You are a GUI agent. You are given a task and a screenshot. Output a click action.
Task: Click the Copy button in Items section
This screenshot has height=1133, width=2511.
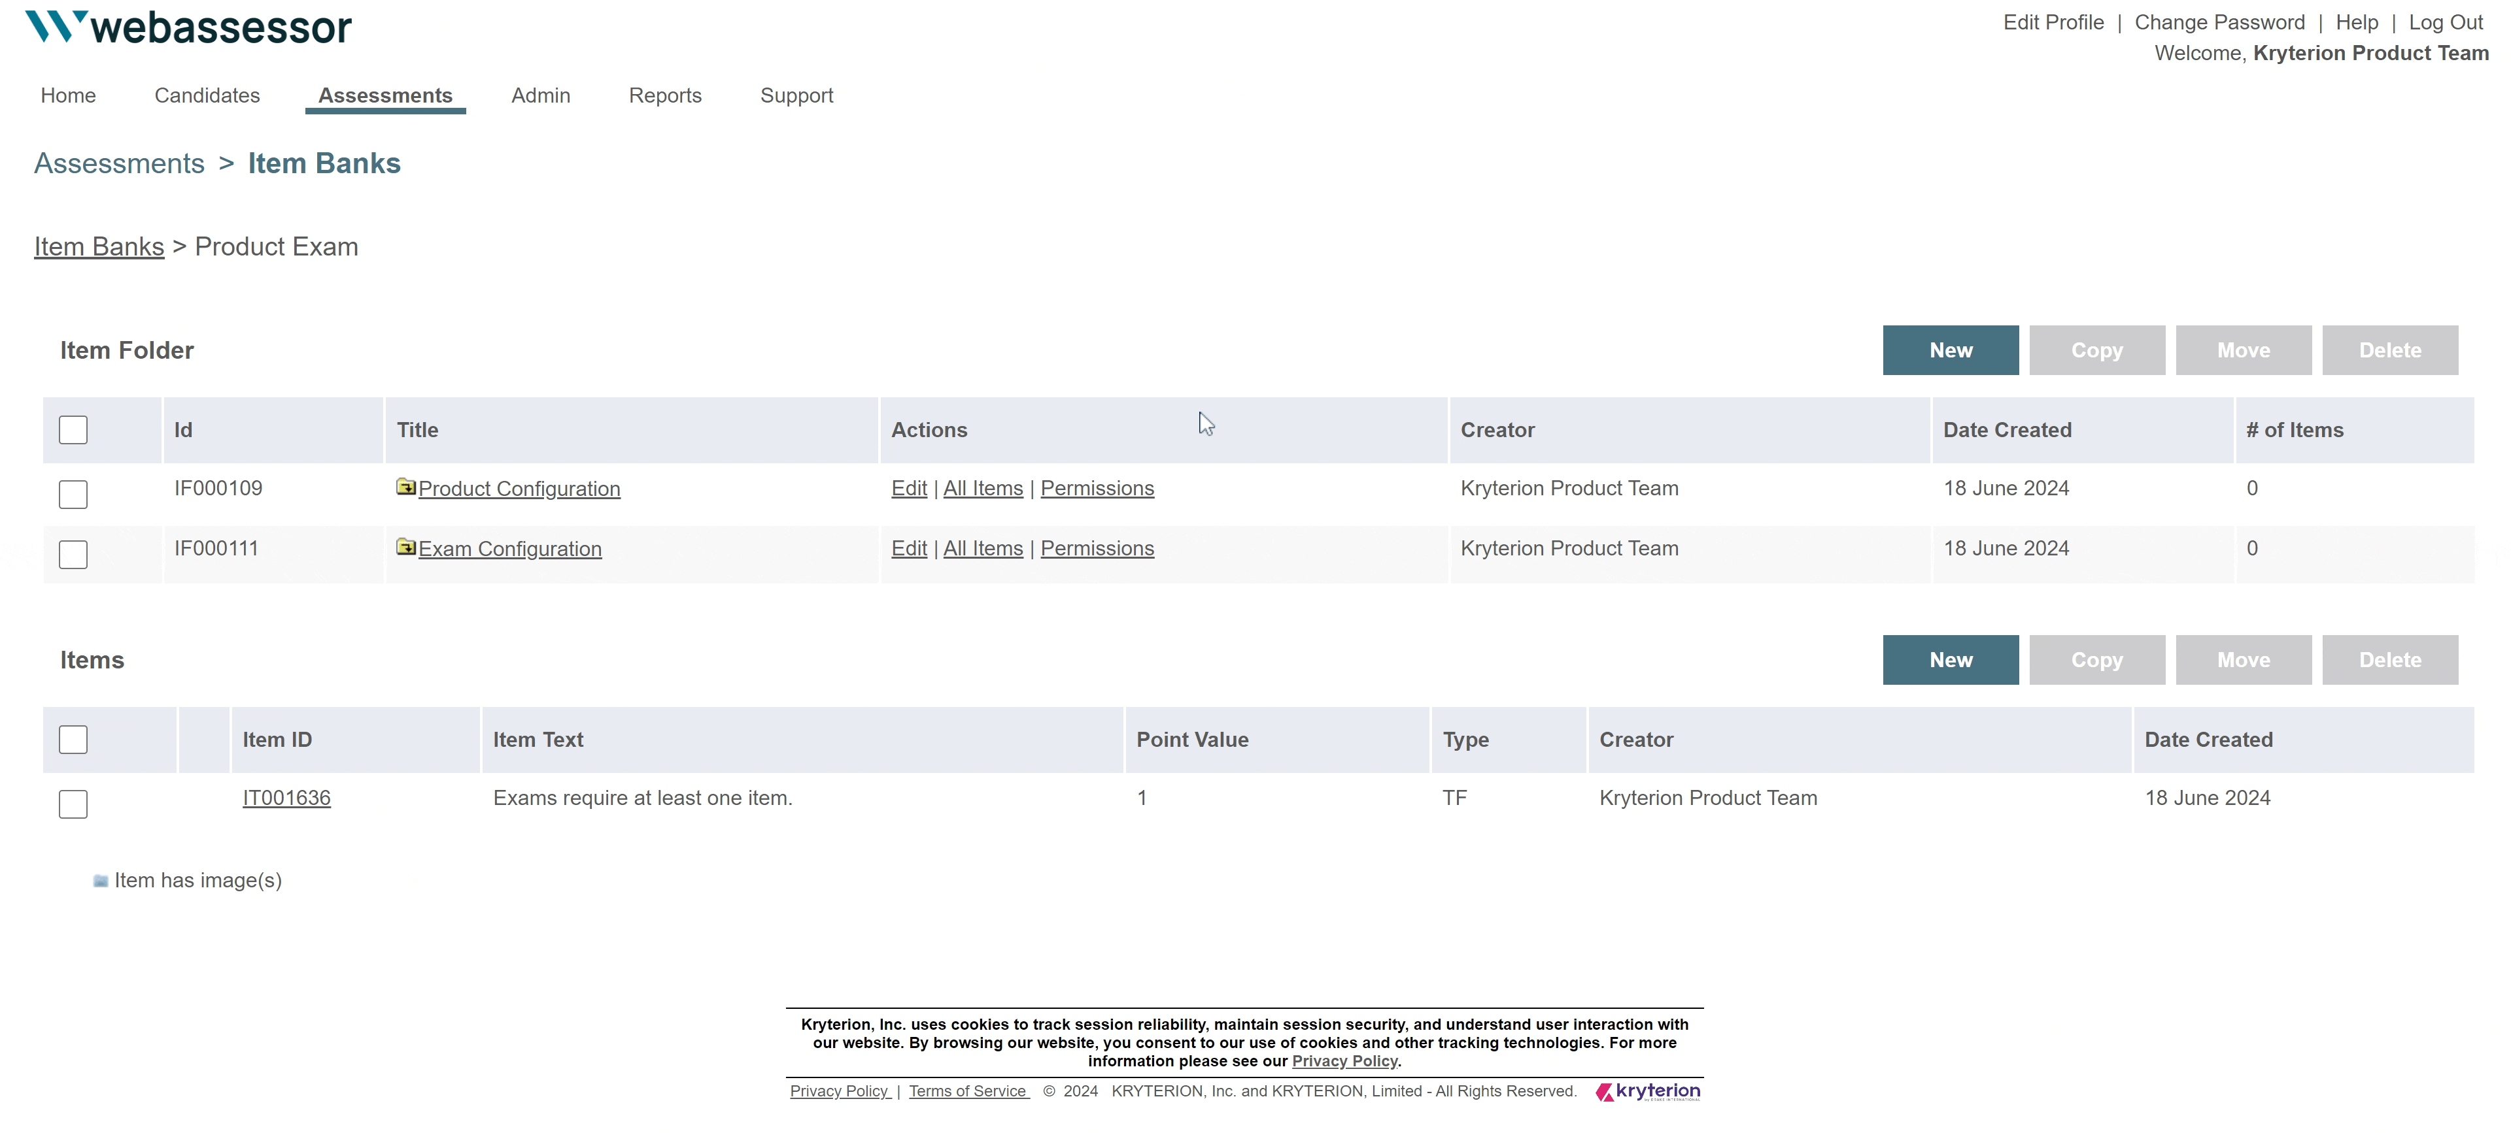click(2096, 659)
